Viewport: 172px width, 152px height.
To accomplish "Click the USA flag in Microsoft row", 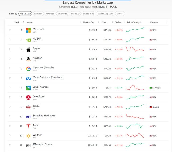I will coord(150,30).
